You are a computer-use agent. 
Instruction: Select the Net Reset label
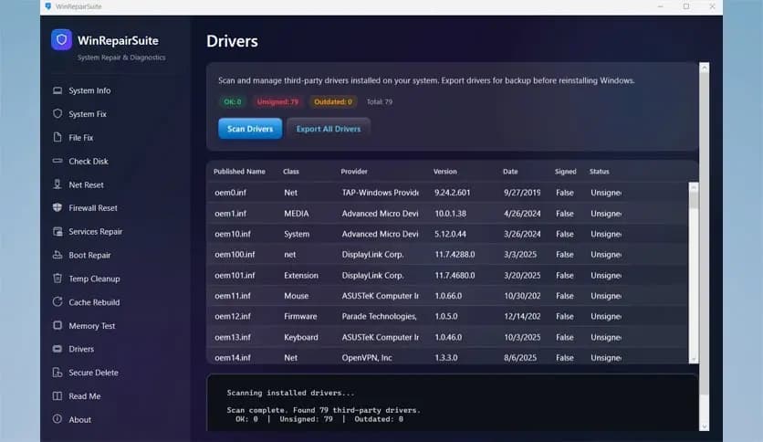pos(86,185)
